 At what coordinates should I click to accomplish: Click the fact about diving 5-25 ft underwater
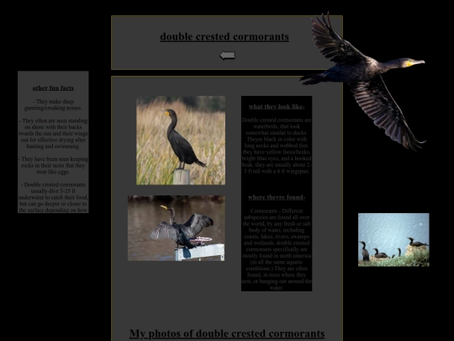tap(53, 197)
